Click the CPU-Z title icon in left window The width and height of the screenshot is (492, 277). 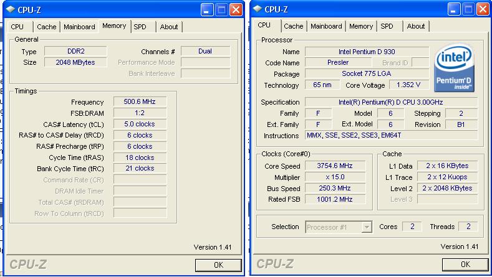[11, 9]
